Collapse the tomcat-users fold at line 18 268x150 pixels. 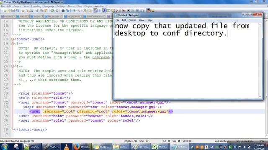[x=13, y=39]
